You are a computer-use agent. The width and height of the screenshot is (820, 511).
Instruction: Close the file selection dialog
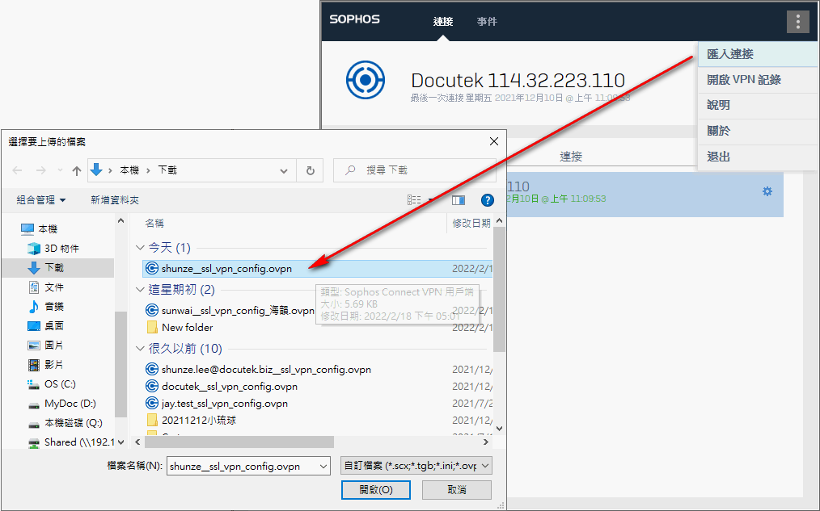pos(493,141)
